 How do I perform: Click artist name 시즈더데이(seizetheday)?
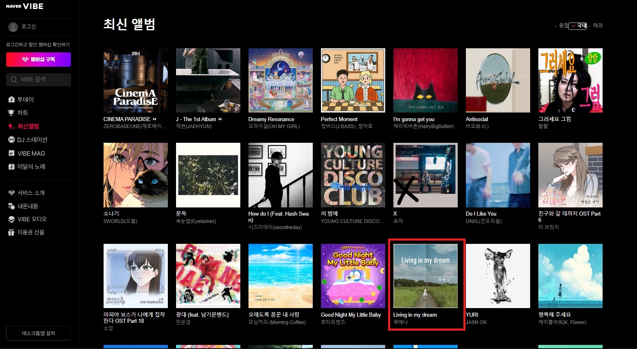tap(275, 227)
